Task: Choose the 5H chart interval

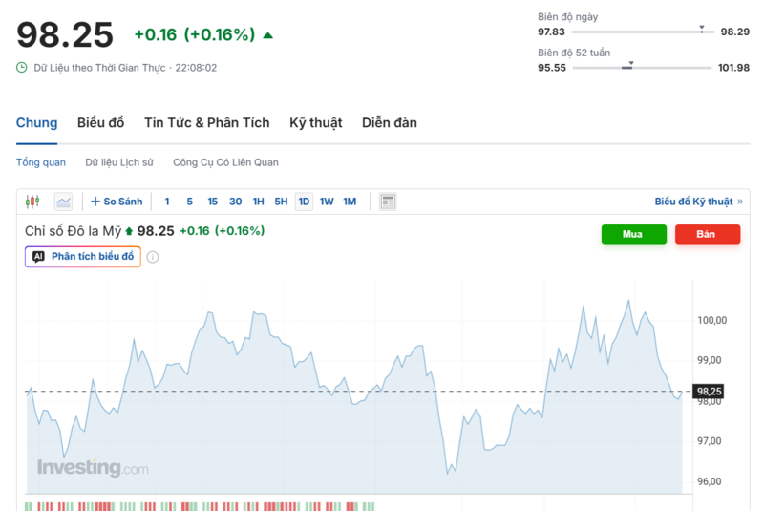Action: [281, 202]
